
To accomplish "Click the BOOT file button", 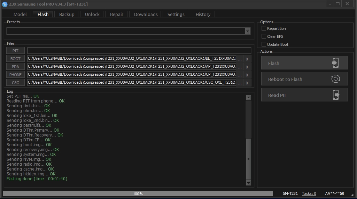I will (x=15, y=59).
